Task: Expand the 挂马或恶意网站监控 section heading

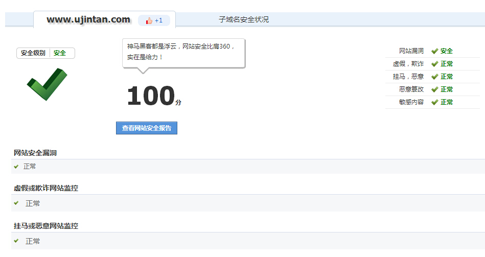Action: (x=45, y=225)
